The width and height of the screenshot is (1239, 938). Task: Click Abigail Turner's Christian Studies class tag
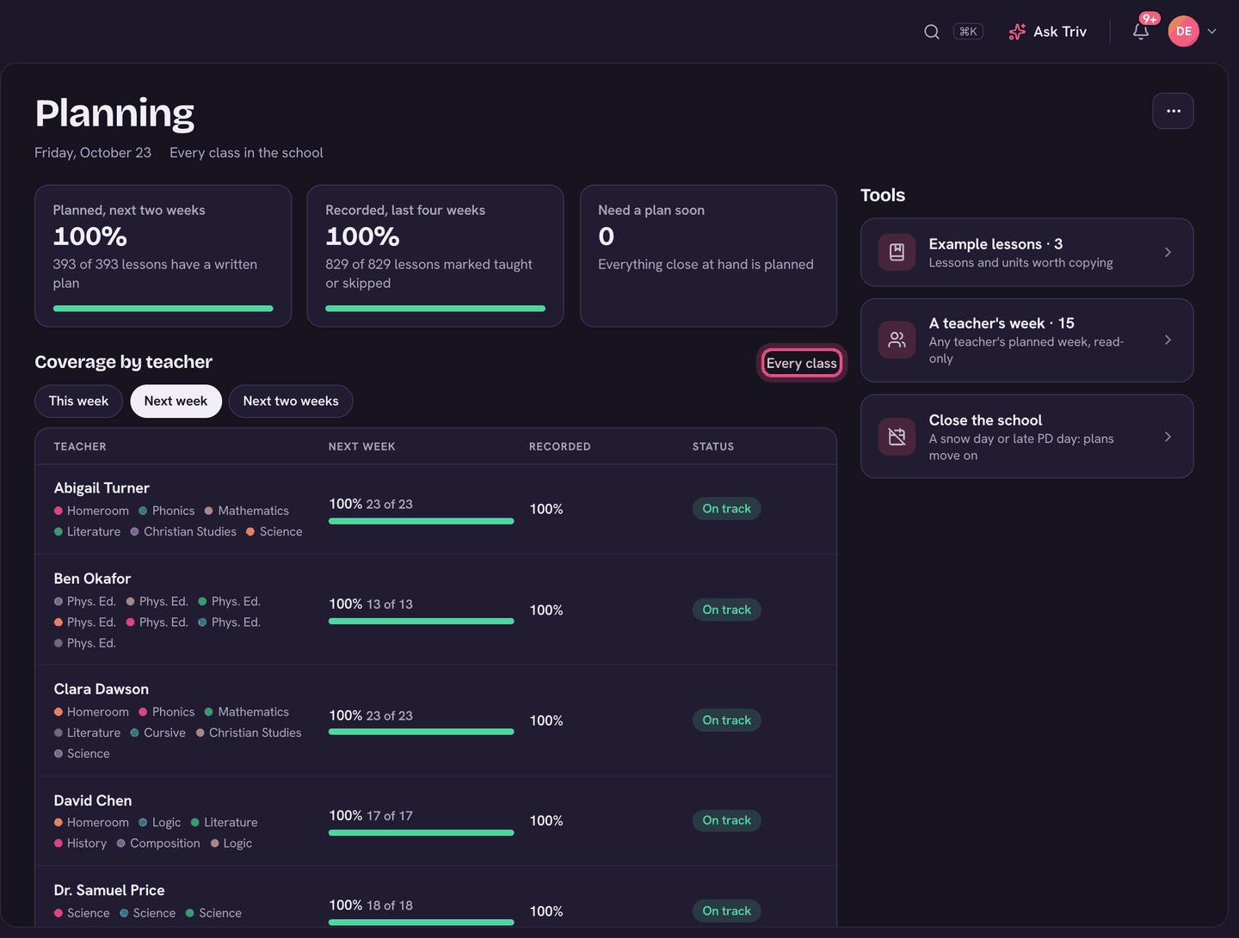point(183,532)
